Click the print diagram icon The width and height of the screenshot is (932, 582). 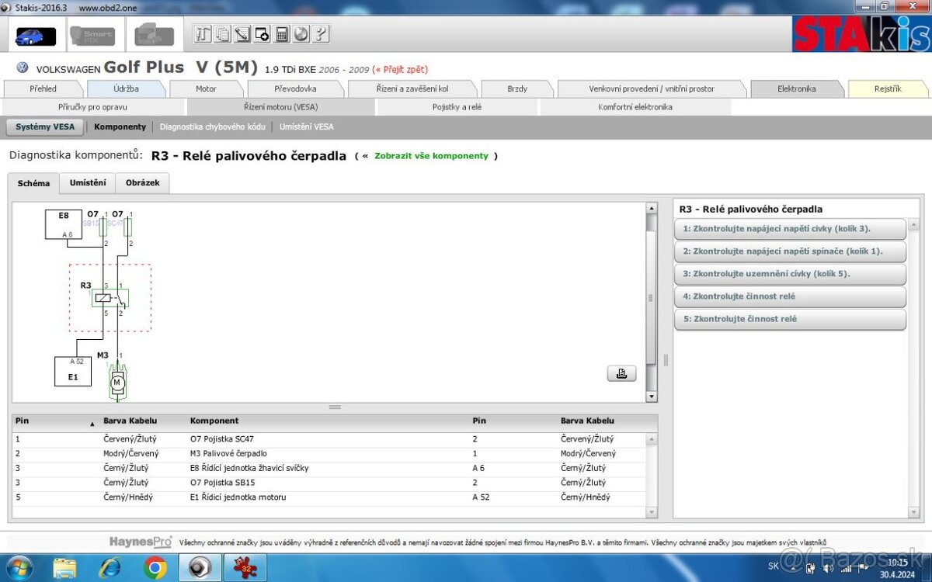(621, 373)
